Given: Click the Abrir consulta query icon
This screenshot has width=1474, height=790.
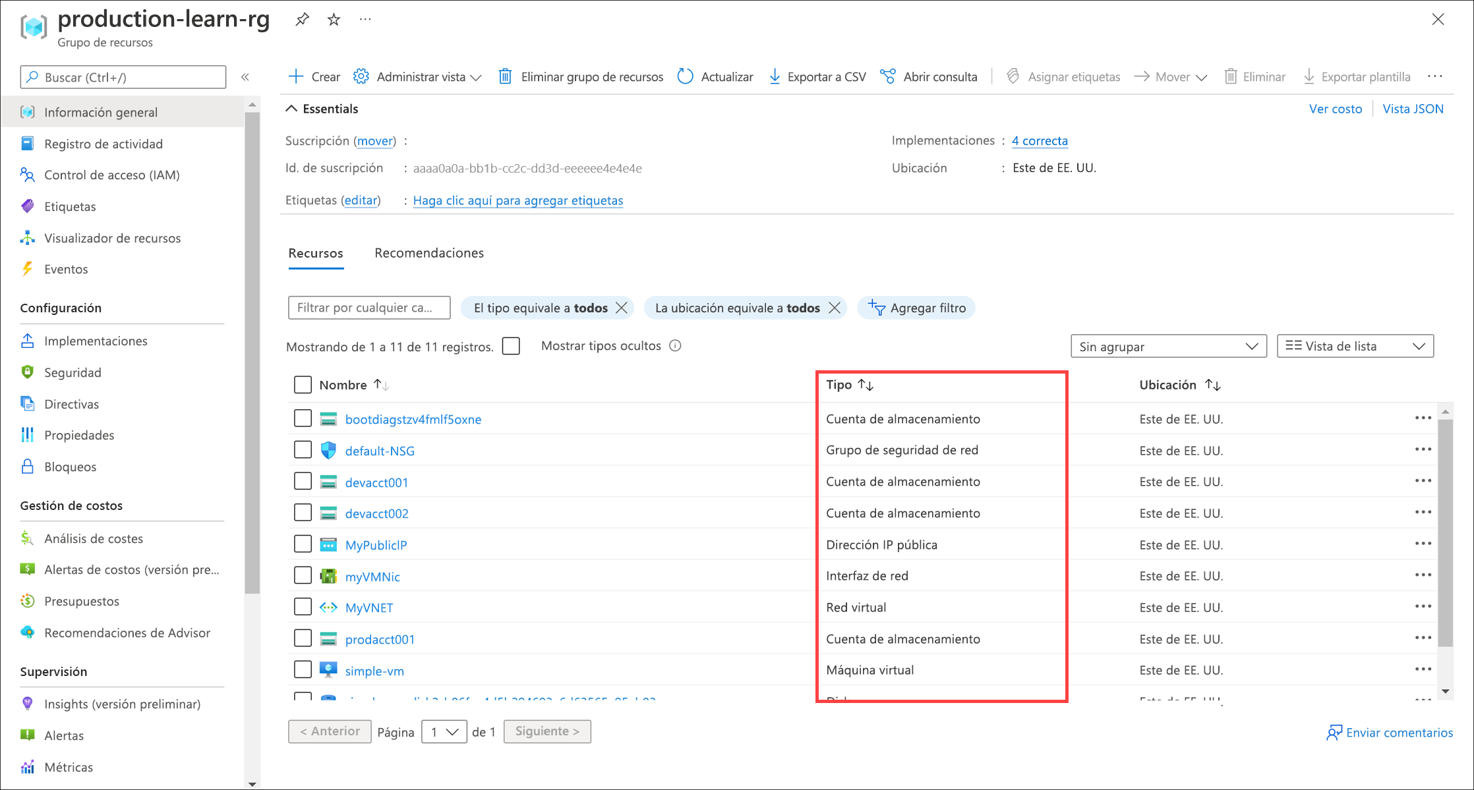Looking at the screenshot, I should point(888,76).
